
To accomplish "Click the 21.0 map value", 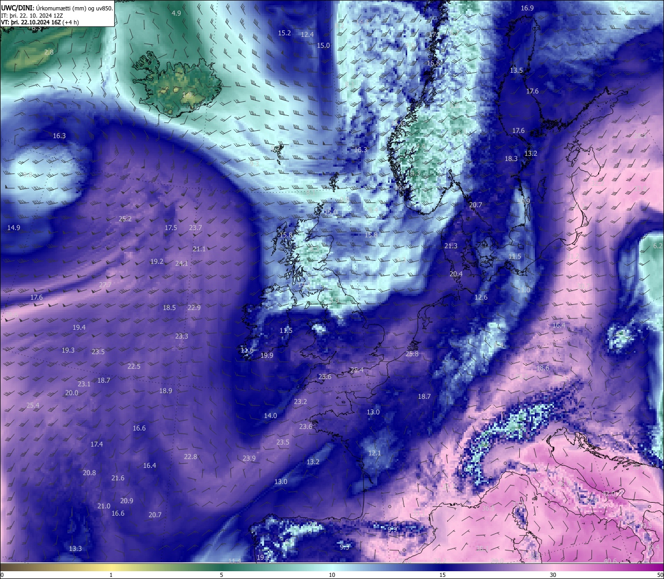I will click(104, 506).
